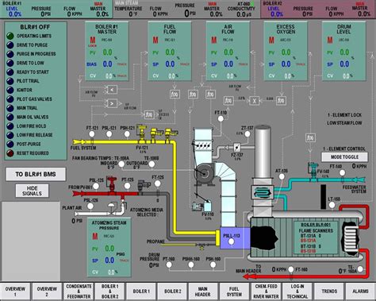Click the FT-125 flow transmitter bubble
376x301 pixels.
(158, 183)
